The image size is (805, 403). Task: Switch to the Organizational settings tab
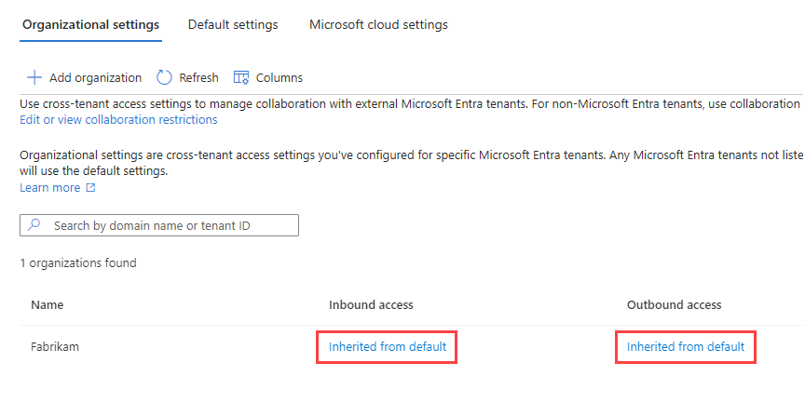click(x=90, y=25)
